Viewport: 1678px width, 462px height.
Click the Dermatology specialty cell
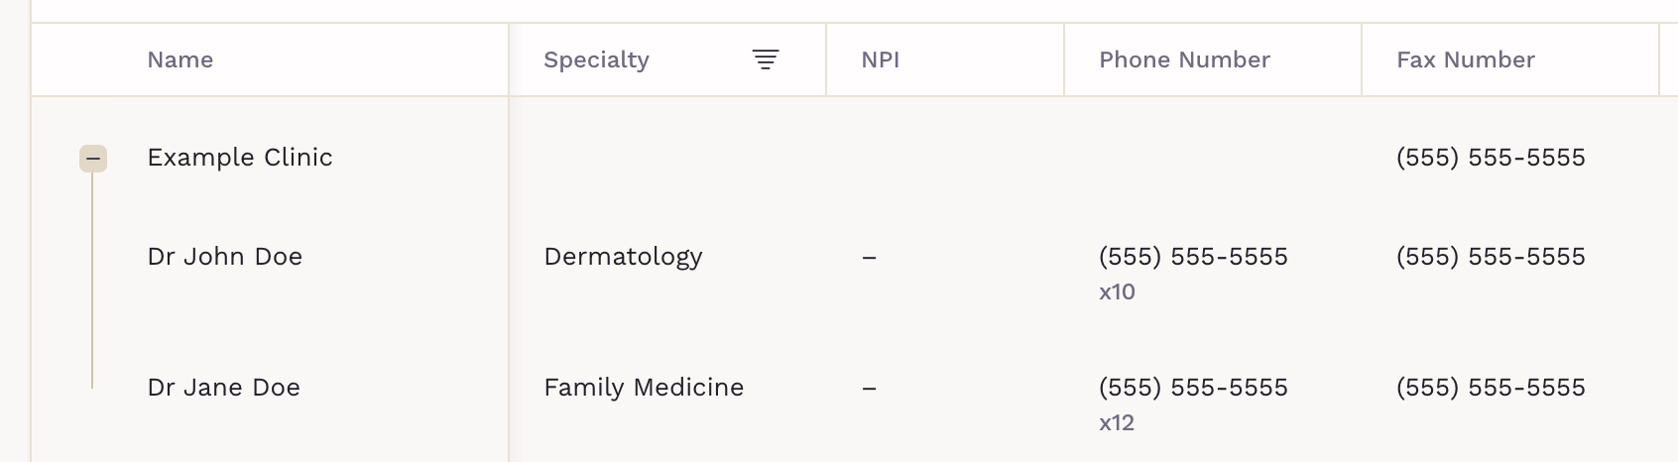pos(623,257)
